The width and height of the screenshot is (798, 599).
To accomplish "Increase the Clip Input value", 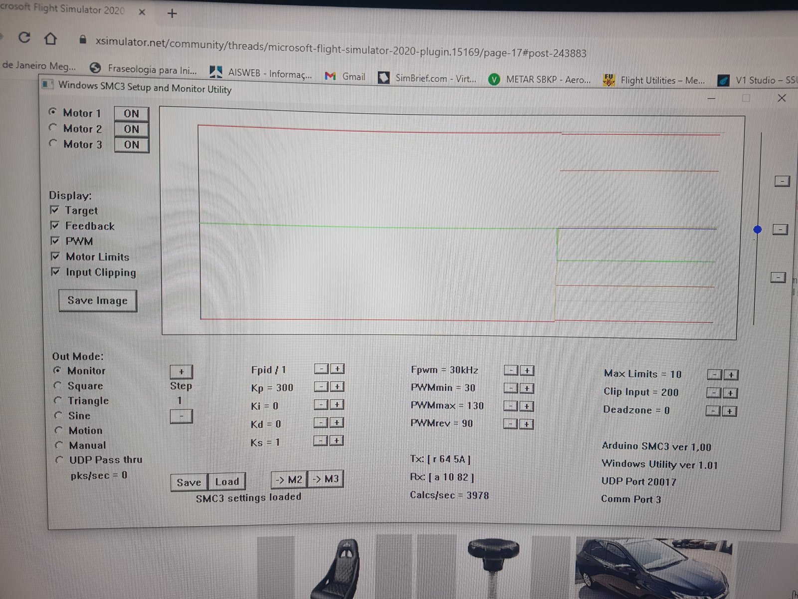I will (x=730, y=393).
